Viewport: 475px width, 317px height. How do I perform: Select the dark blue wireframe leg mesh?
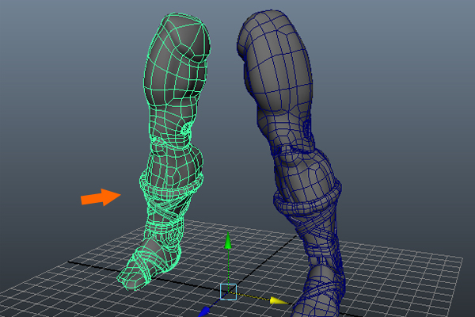tap(291, 164)
